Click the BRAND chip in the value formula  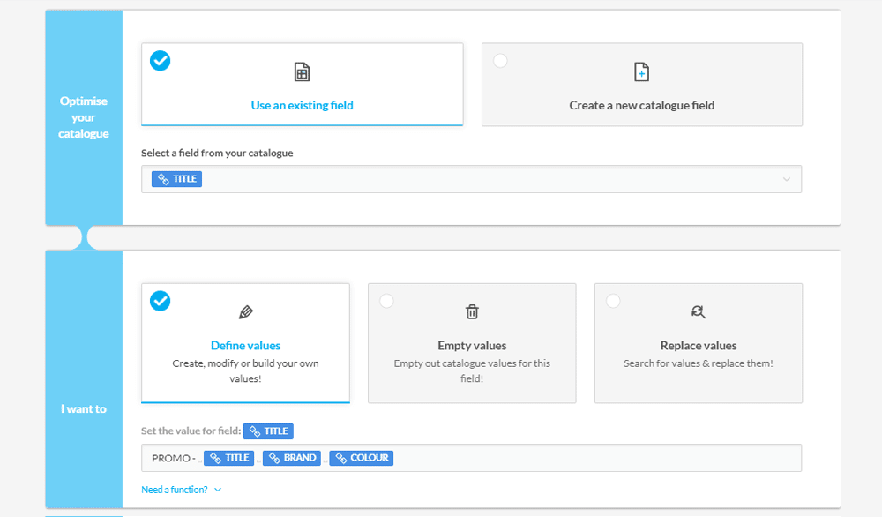pos(292,458)
